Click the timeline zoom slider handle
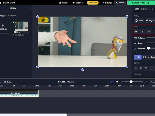Viewport: 155px width, 116px height. tap(131, 82)
